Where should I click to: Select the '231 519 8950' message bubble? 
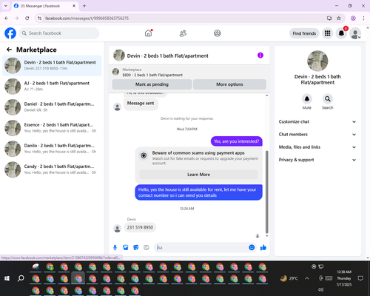coord(140,227)
